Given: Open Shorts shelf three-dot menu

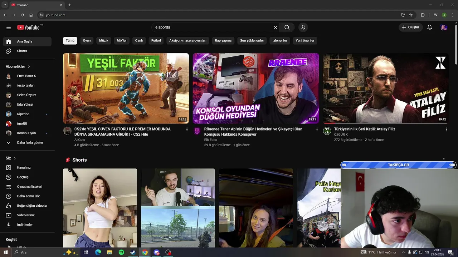Looking at the screenshot, I should (x=444, y=160).
